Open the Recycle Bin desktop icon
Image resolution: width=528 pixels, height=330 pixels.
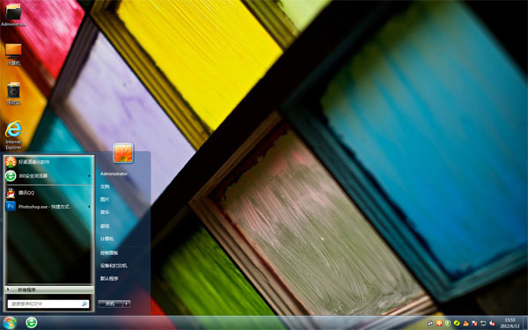point(13,93)
